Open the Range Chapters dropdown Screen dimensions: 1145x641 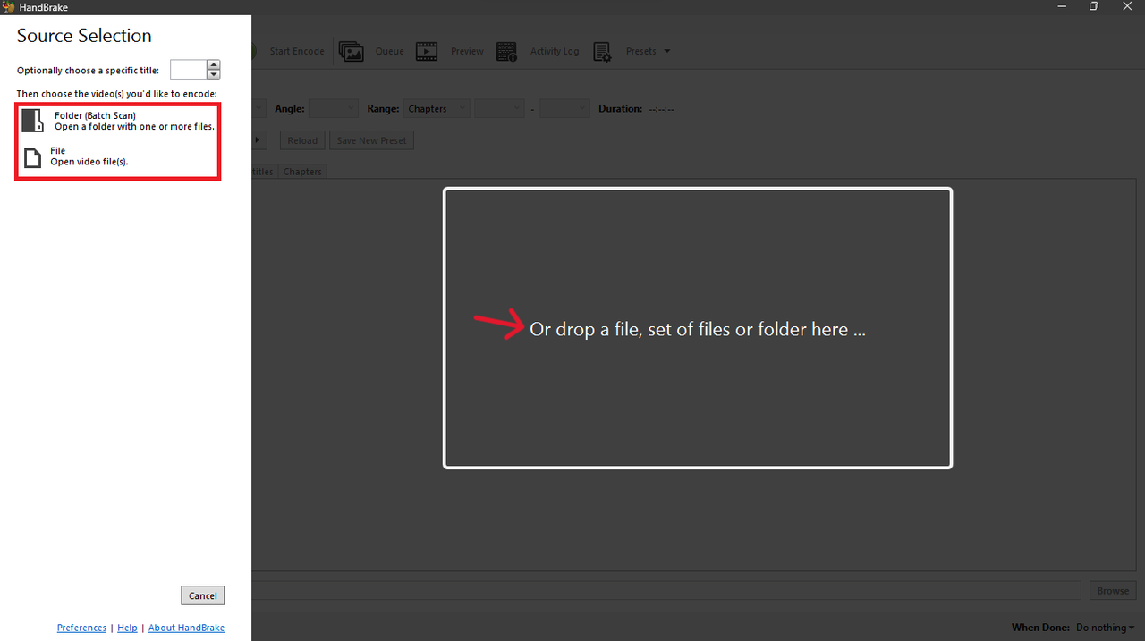coord(437,109)
